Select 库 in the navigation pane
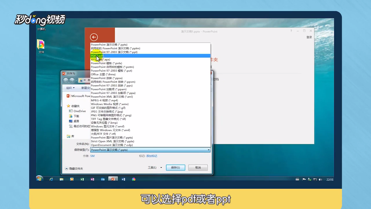371x209 pixels. [70, 136]
